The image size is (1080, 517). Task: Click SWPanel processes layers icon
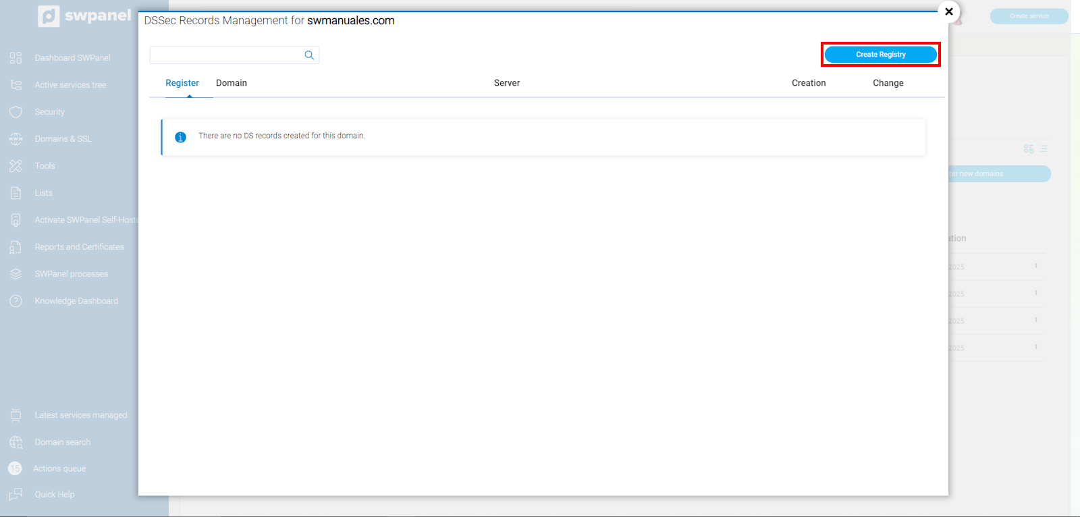pos(16,274)
